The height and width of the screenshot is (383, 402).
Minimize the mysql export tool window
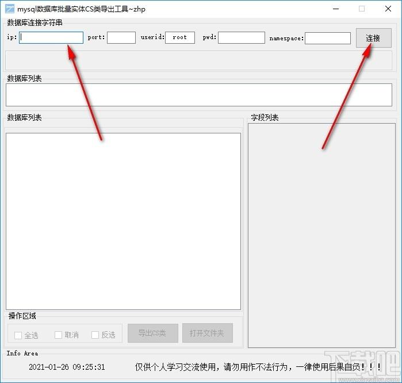tap(336, 9)
